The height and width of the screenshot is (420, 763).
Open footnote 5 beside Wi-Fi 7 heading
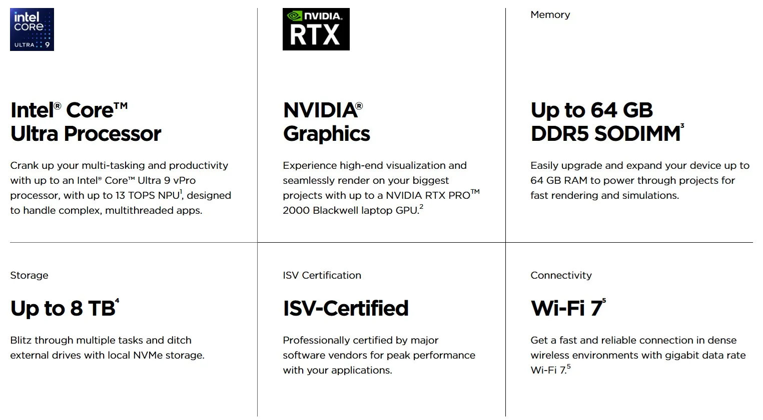[x=604, y=301]
